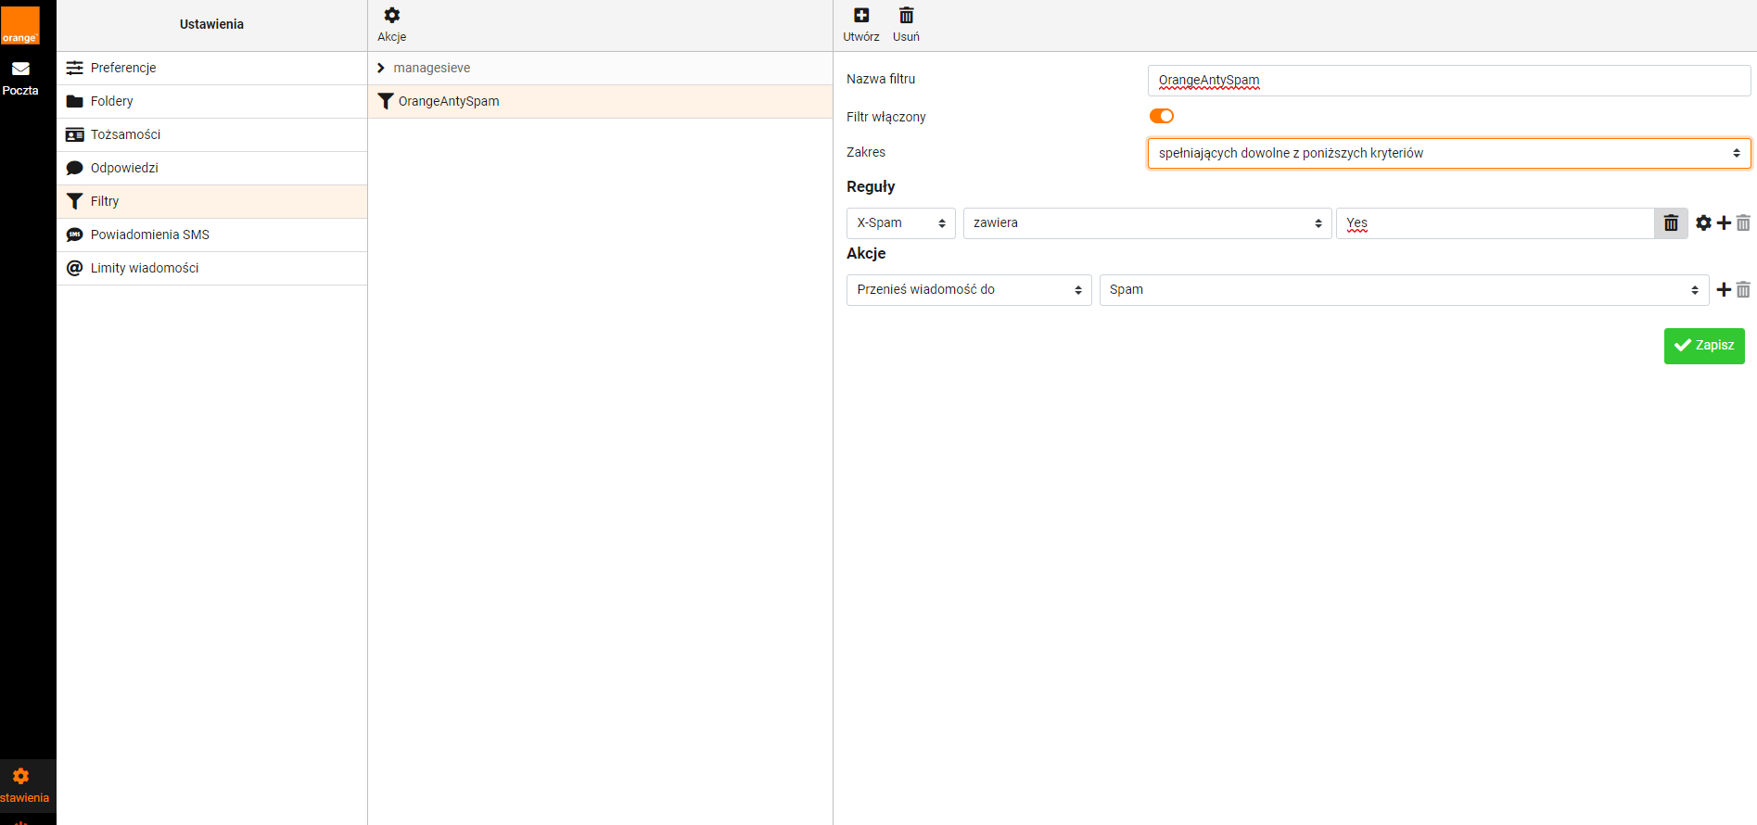Open the Powiadomienia SMS section

tap(149, 235)
